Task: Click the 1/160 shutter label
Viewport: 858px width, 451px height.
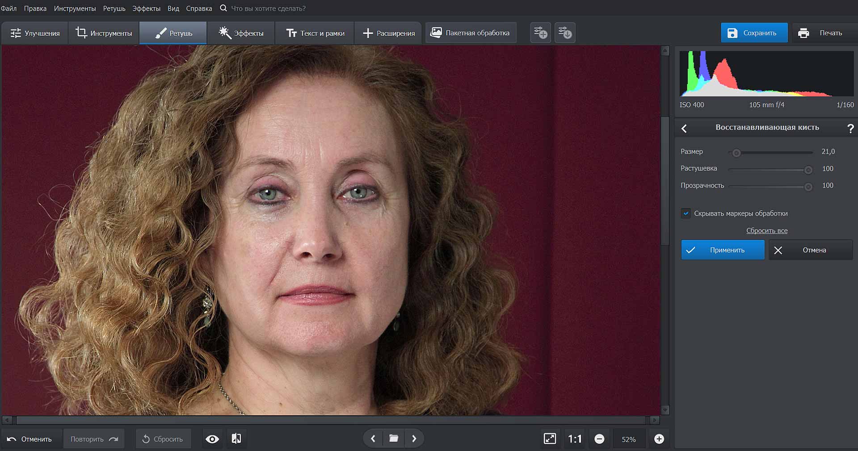Action: (845, 105)
